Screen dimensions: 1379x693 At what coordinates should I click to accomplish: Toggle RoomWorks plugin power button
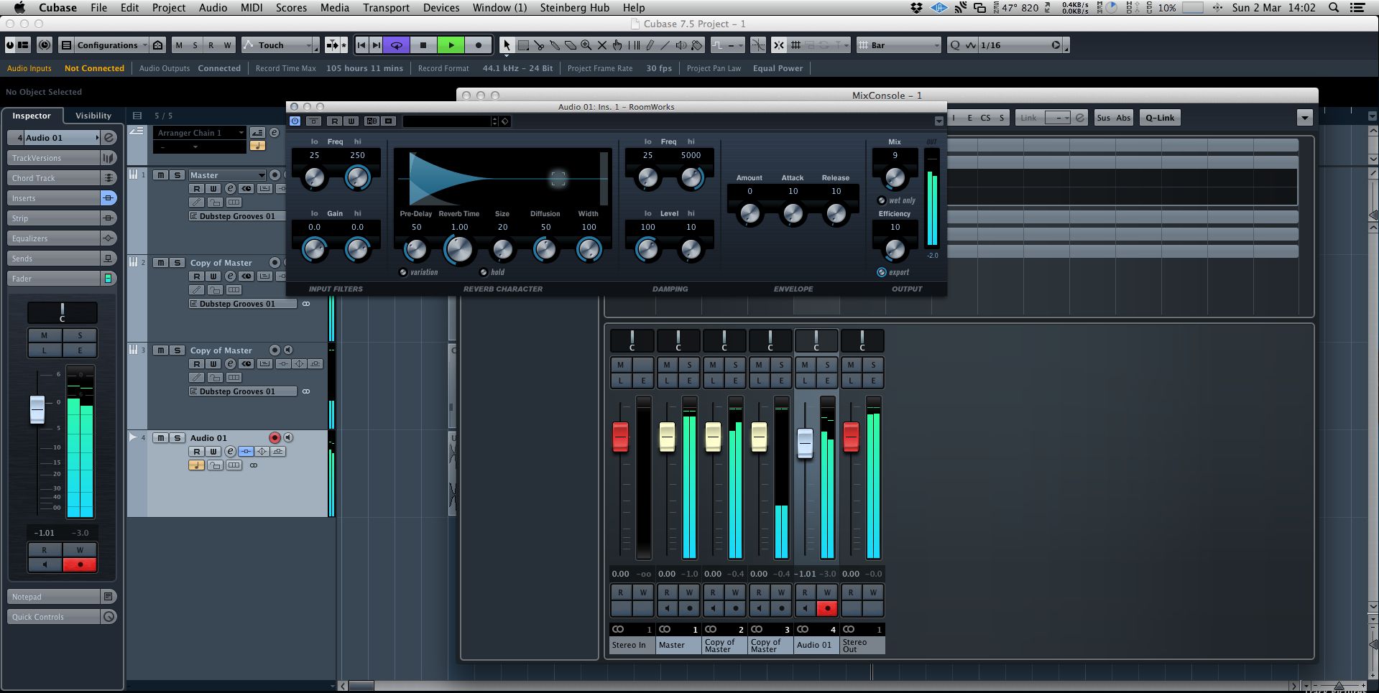click(x=295, y=121)
